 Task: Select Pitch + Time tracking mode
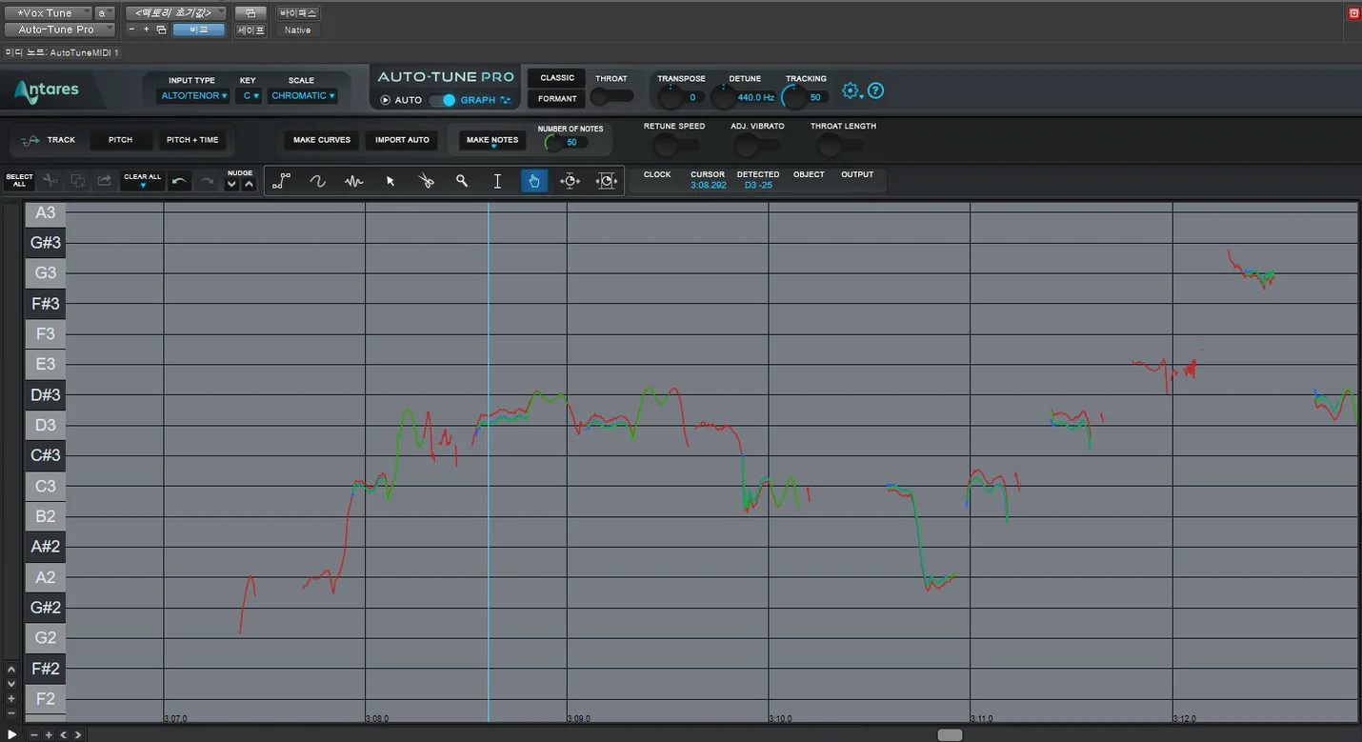[x=192, y=140]
